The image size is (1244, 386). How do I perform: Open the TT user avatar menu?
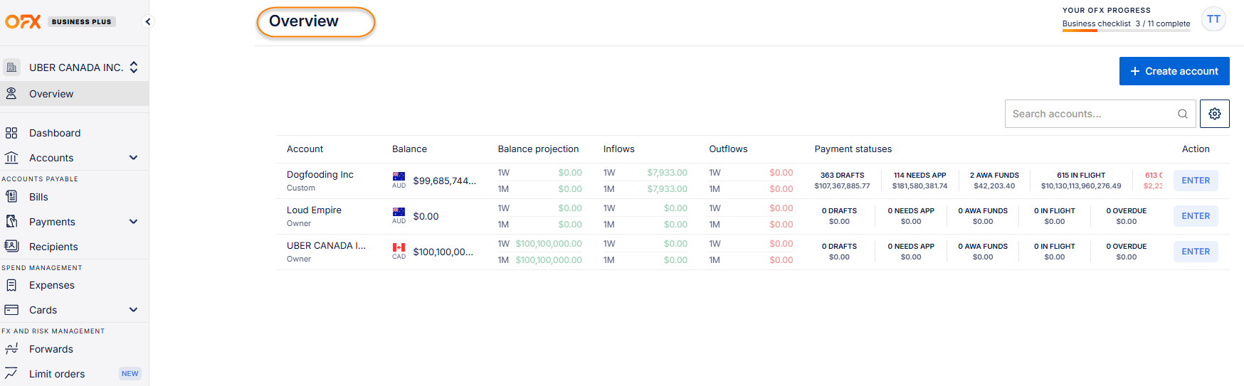click(1213, 19)
